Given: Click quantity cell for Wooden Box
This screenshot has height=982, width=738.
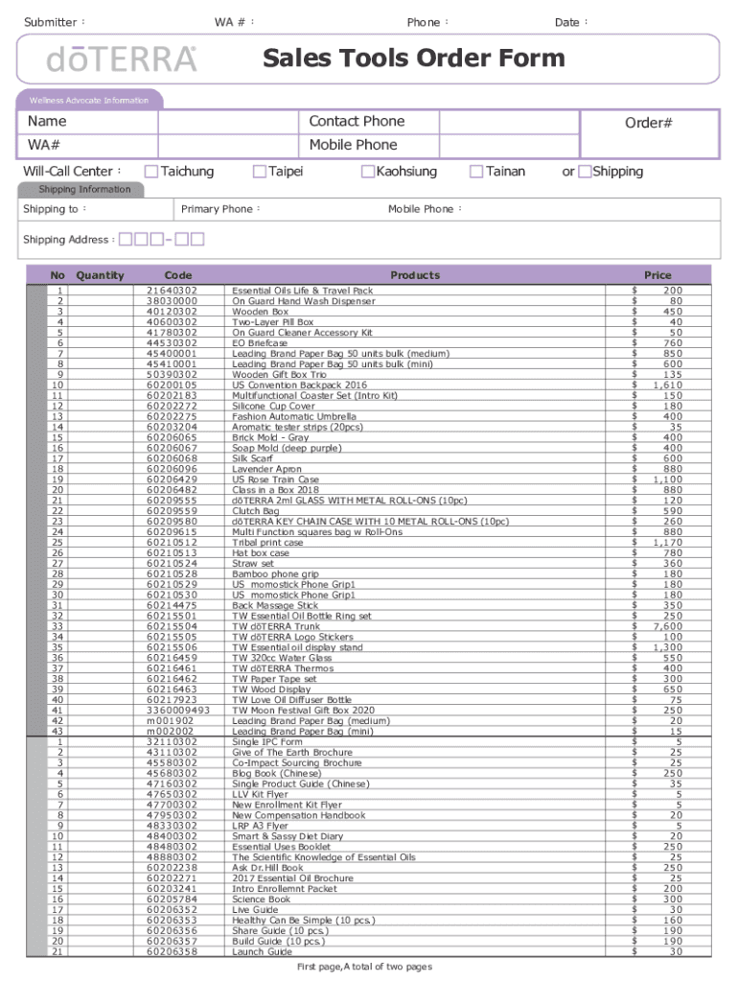Looking at the screenshot, I should coord(101,312).
